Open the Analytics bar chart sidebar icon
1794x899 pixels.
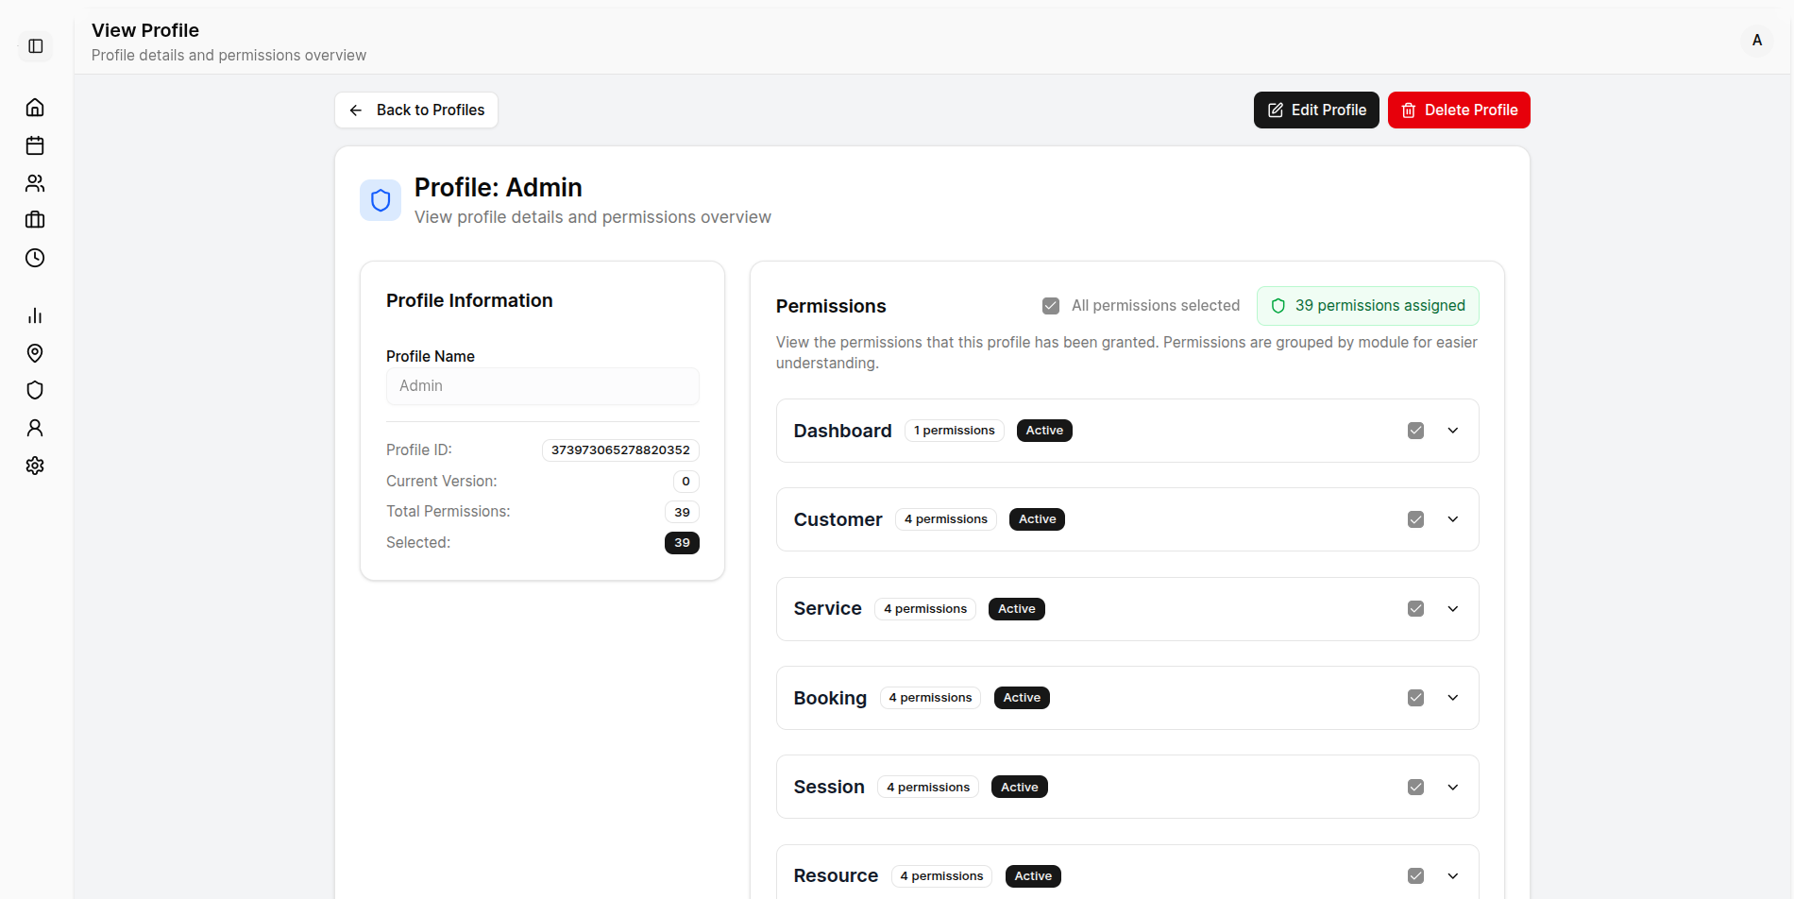35,315
